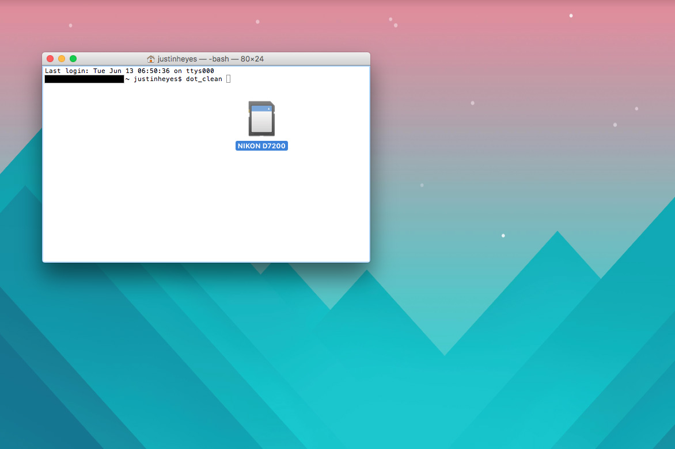Click the tilde directory symbol in prompt
Viewport: 675px width, 449px height.
[127, 79]
